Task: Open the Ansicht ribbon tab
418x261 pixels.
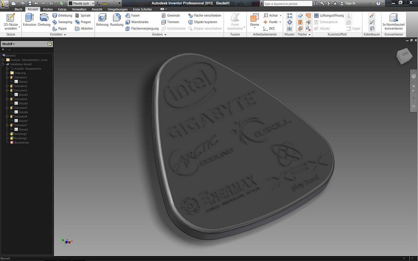Action: pos(97,9)
